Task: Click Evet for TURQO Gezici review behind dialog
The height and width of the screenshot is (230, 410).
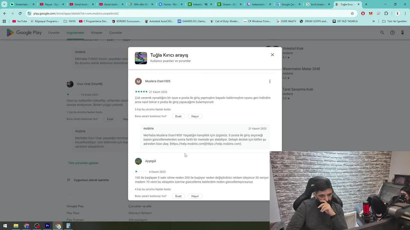Action: tap(110, 40)
